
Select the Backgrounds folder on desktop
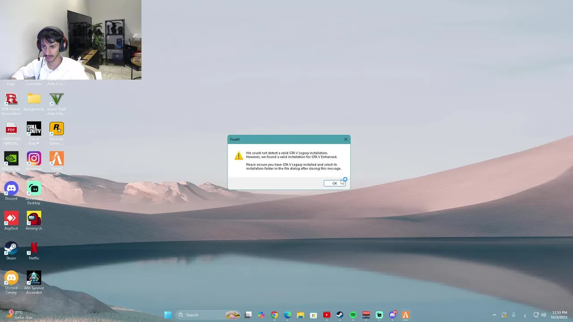(34, 102)
